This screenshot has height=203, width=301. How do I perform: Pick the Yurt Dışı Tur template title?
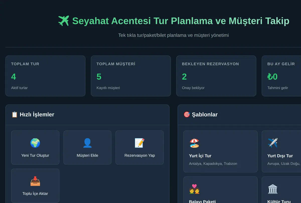280,156
